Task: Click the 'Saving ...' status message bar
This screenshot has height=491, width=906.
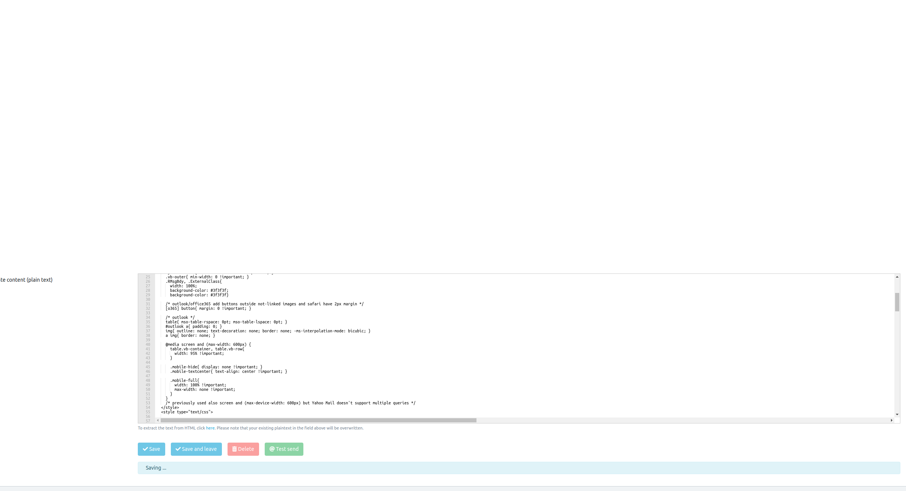Action: tap(519, 468)
